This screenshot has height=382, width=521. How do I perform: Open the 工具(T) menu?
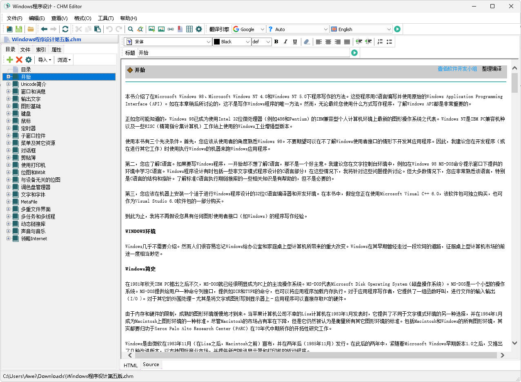tap(106, 18)
